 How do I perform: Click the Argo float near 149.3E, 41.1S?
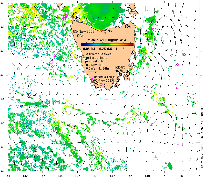point(152,29)
